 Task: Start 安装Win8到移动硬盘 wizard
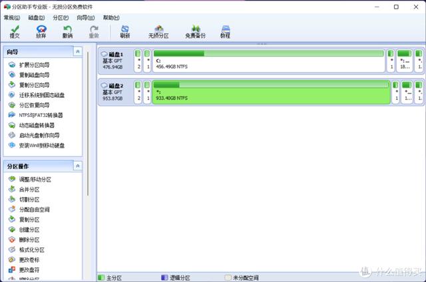coord(37,145)
